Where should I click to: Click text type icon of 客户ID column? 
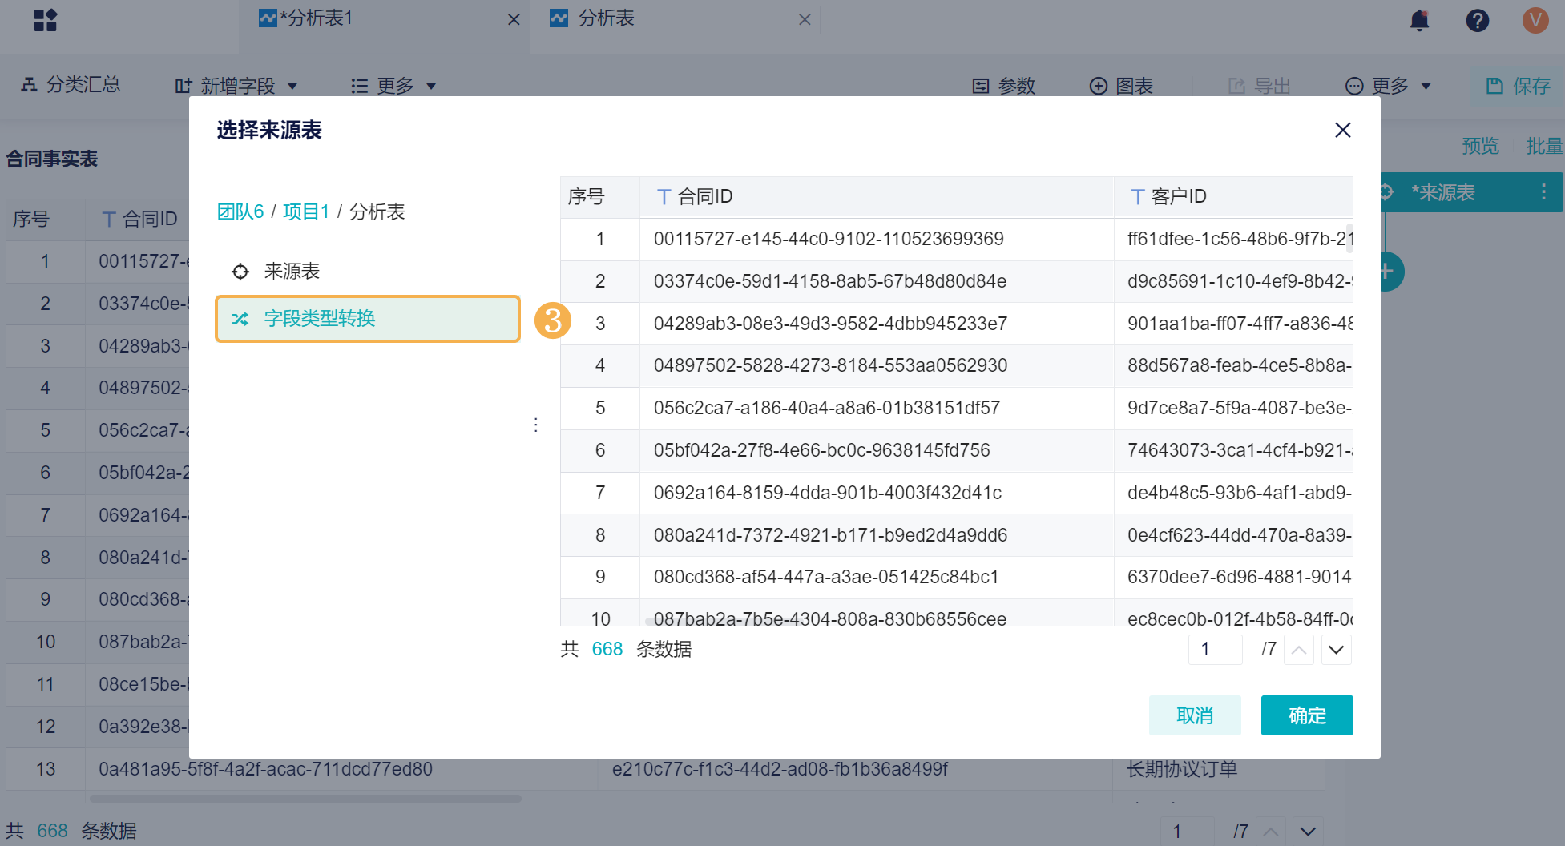(x=1138, y=197)
